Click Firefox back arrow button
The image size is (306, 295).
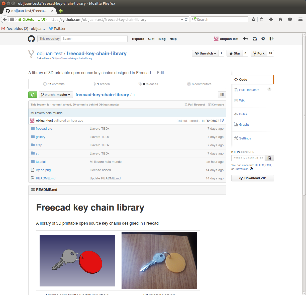point(5,19)
